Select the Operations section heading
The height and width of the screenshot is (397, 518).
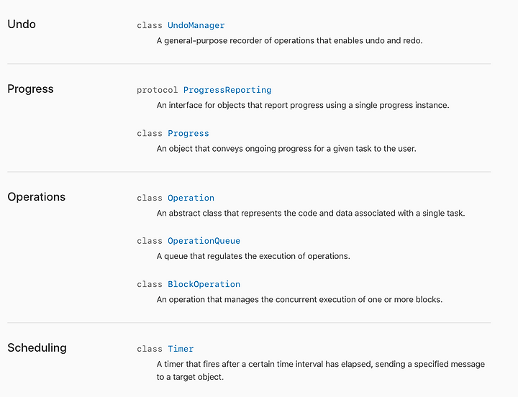[x=37, y=197]
